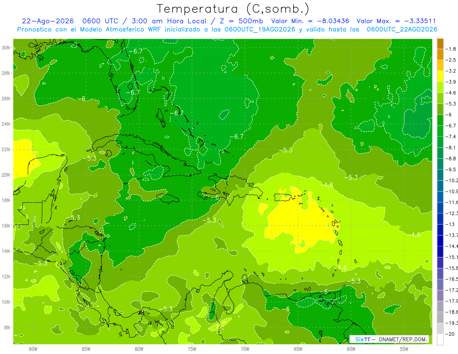Click the '-6.7' contour label nearest the 30N latitude line
The width and height of the screenshot is (458, 354).
[135, 51]
